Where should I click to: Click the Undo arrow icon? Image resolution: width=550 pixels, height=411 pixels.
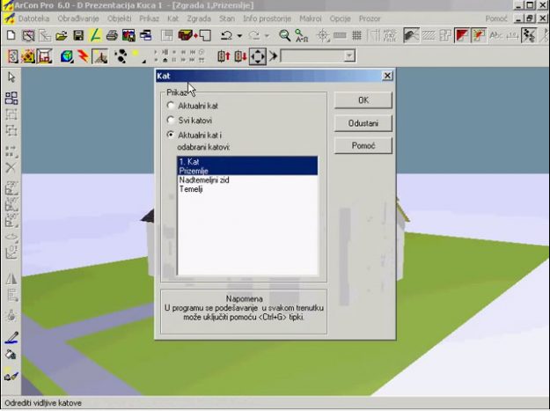[226, 36]
